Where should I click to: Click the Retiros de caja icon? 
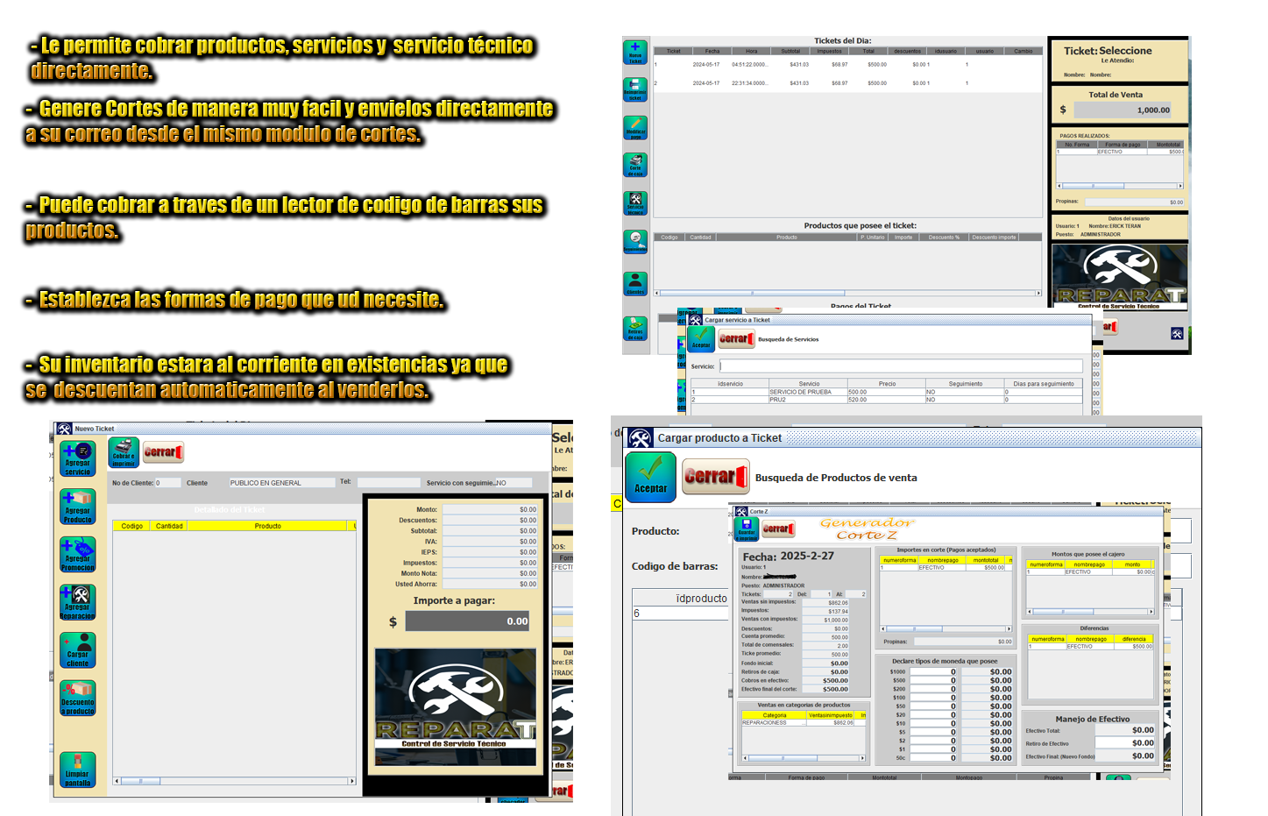tap(635, 328)
